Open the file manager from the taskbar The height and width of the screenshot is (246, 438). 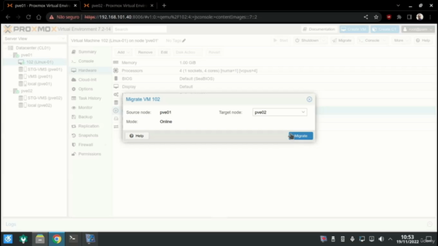[40, 239]
